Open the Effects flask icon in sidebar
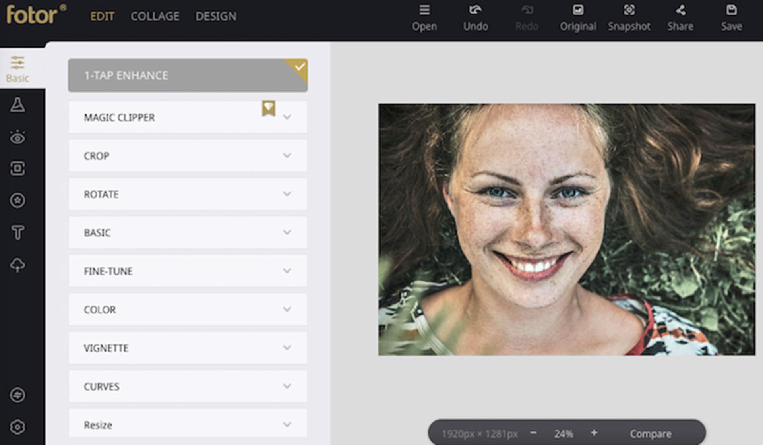763x445 pixels. (x=17, y=104)
